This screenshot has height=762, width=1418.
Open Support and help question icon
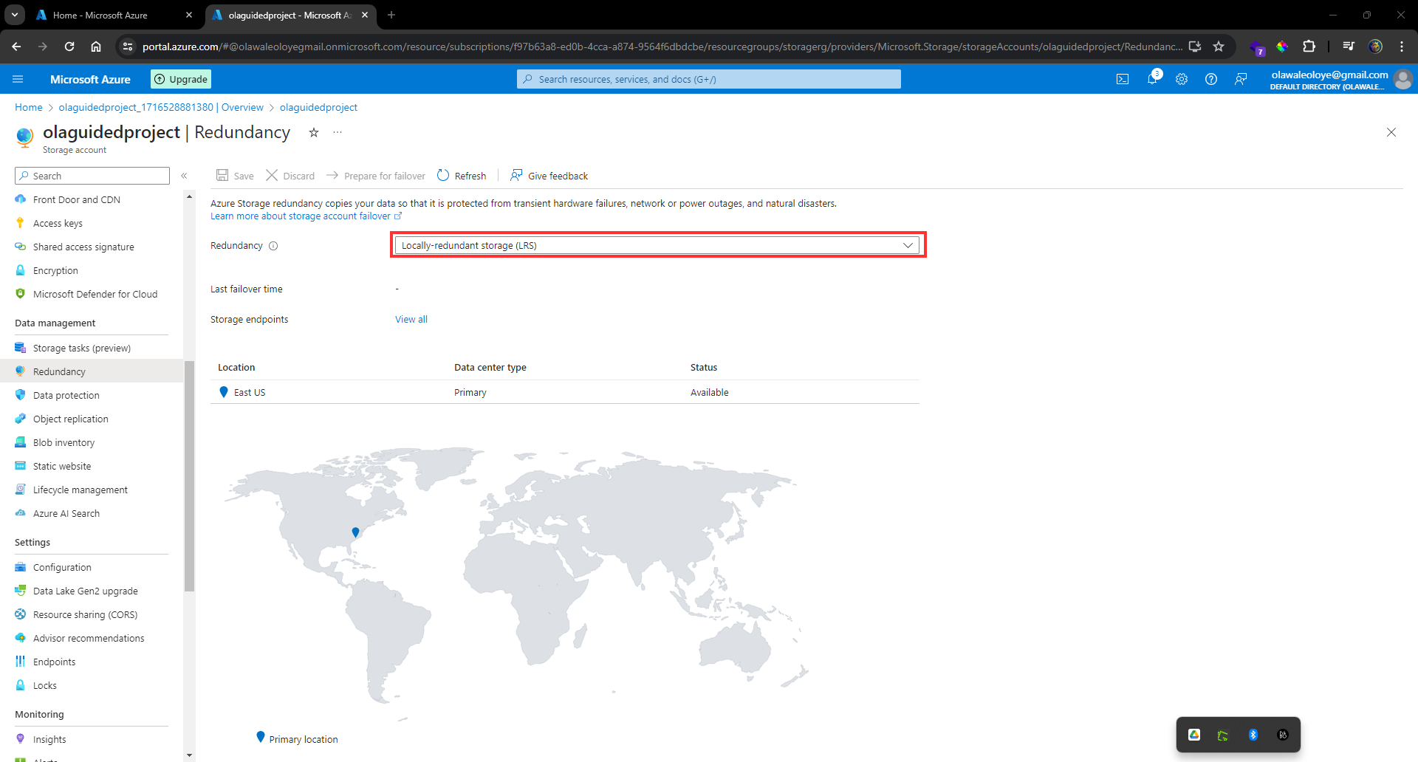pos(1211,79)
